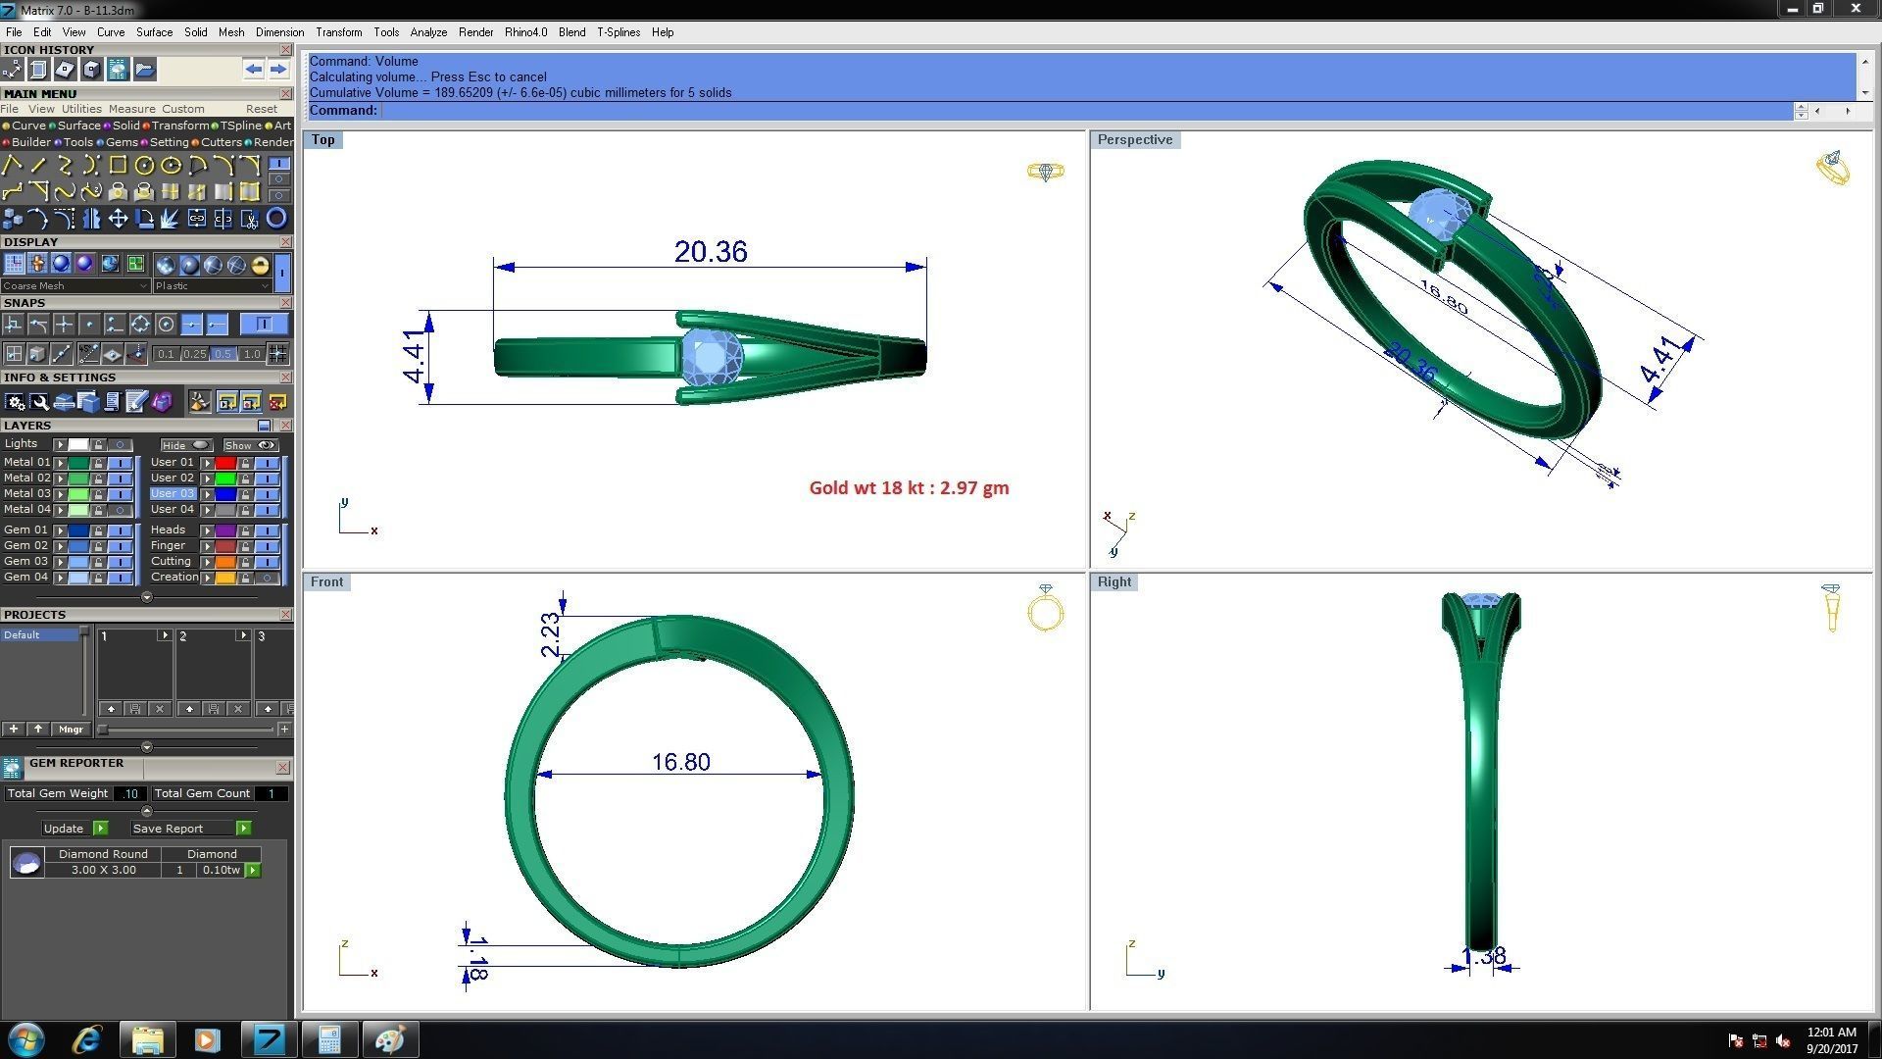
Task: Unlock toggle for Gem 01 layer
Action: [98, 530]
